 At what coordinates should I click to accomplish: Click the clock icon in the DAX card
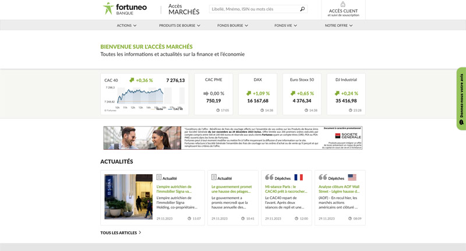[262, 110]
